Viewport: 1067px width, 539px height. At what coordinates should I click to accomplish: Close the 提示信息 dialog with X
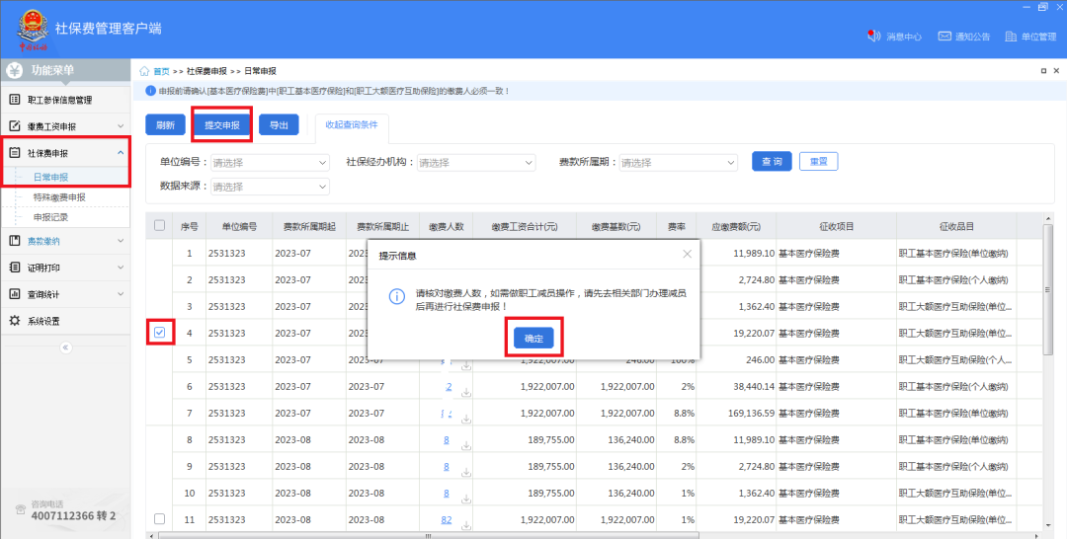(x=688, y=254)
